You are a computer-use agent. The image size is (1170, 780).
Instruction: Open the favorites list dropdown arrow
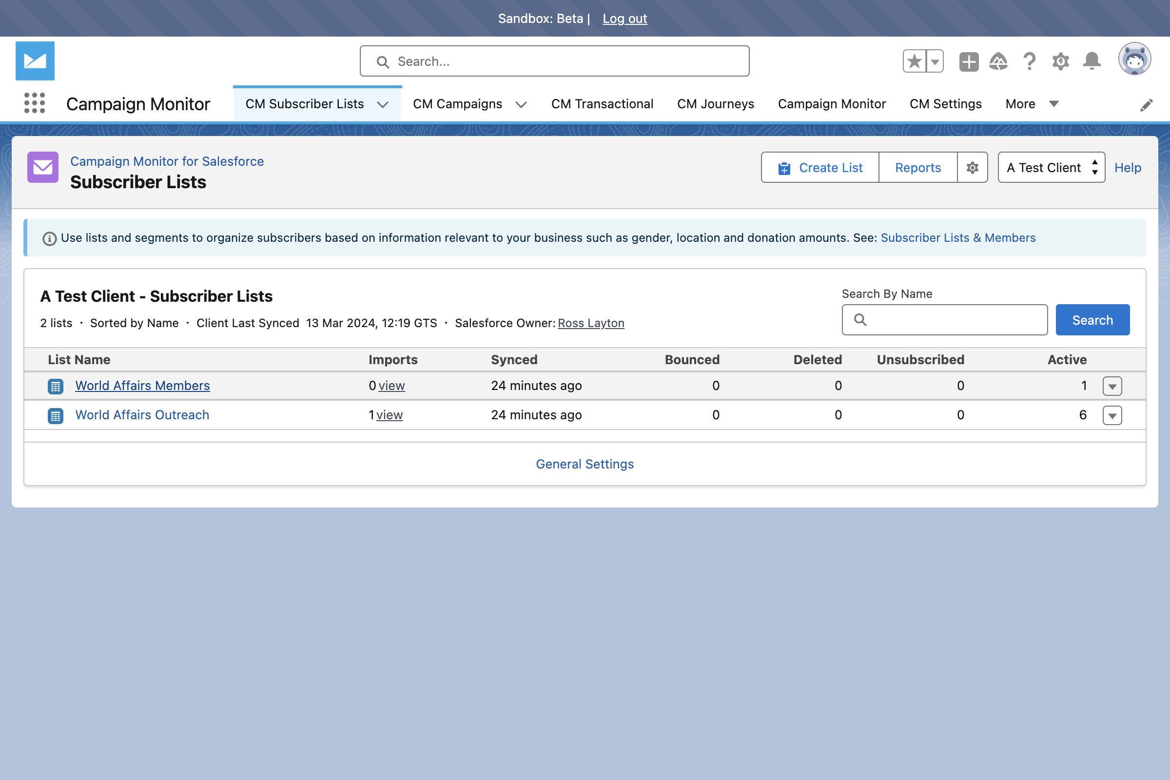pos(935,61)
